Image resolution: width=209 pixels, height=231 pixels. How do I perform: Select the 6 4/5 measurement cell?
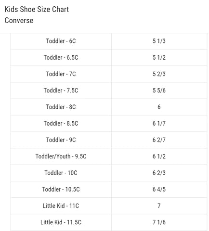159,189
